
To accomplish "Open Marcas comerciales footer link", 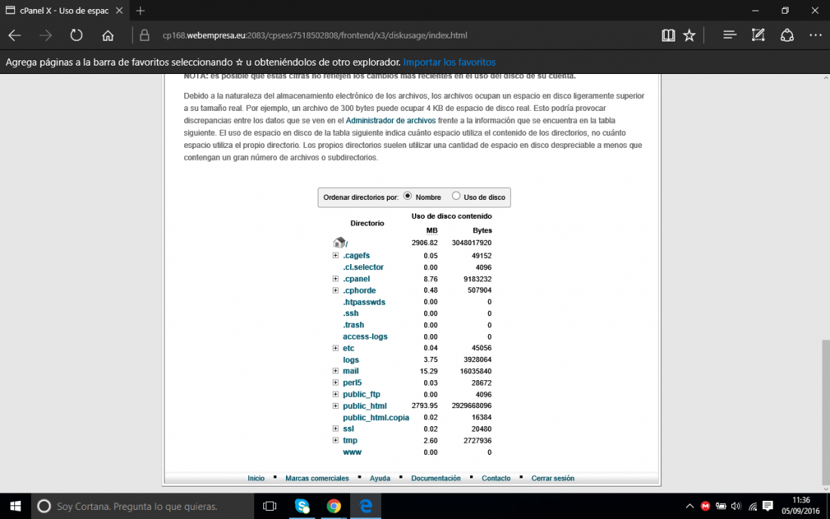I will pos(317,478).
